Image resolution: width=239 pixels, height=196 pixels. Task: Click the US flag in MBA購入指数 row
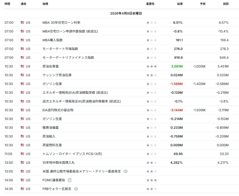pyautogui.click(x=22, y=40)
